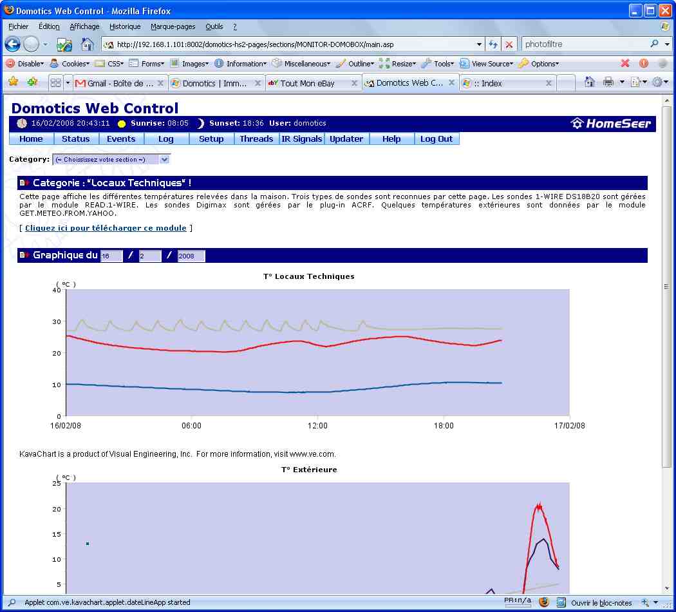Click the page icon at right of tab bar
Image resolution: width=676 pixels, height=612 pixels.
[635, 82]
